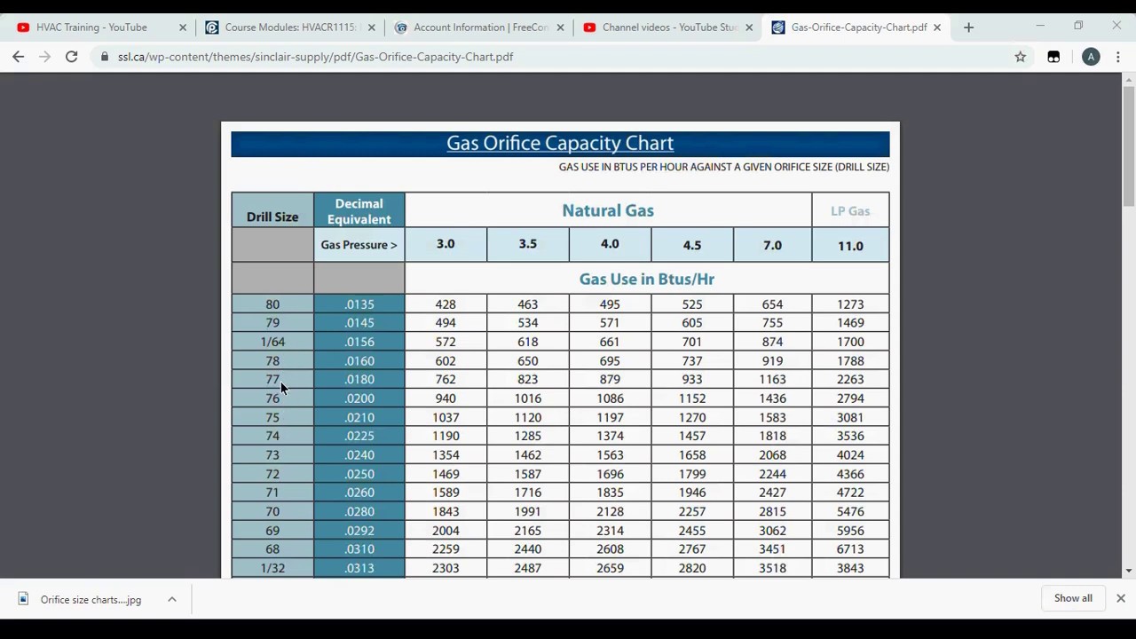Click drill size 1/32 cell
This screenshot has width=1136, height=639.
[x=272, y=568]
